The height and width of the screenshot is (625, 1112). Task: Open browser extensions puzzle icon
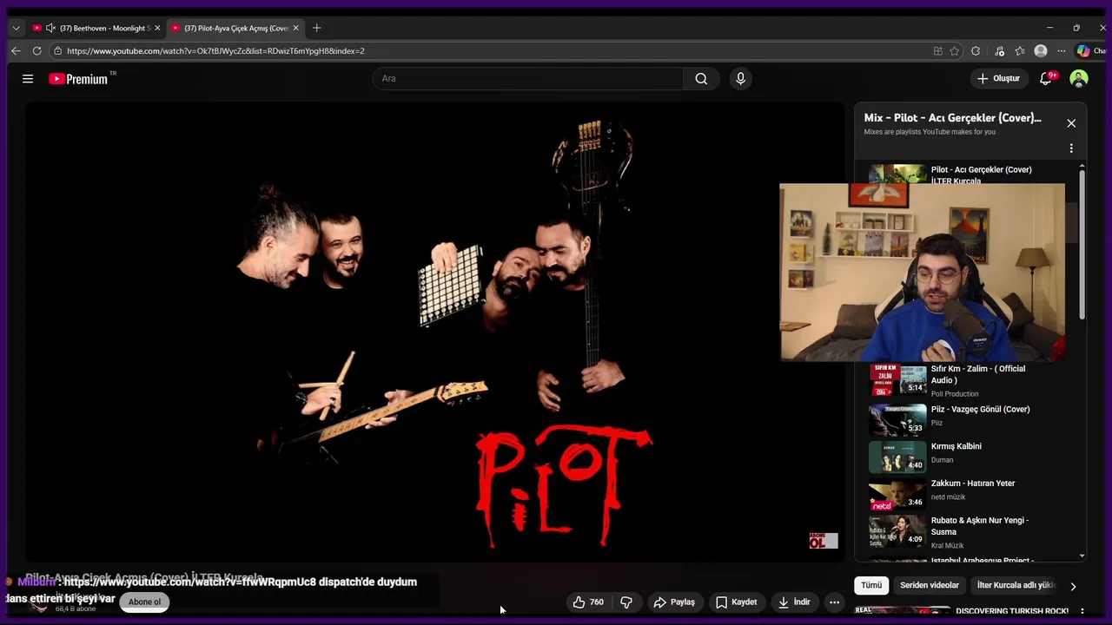(x=976, y=51)
